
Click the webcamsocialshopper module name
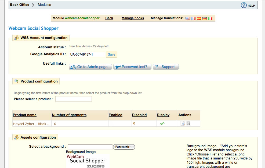(82, 18)
